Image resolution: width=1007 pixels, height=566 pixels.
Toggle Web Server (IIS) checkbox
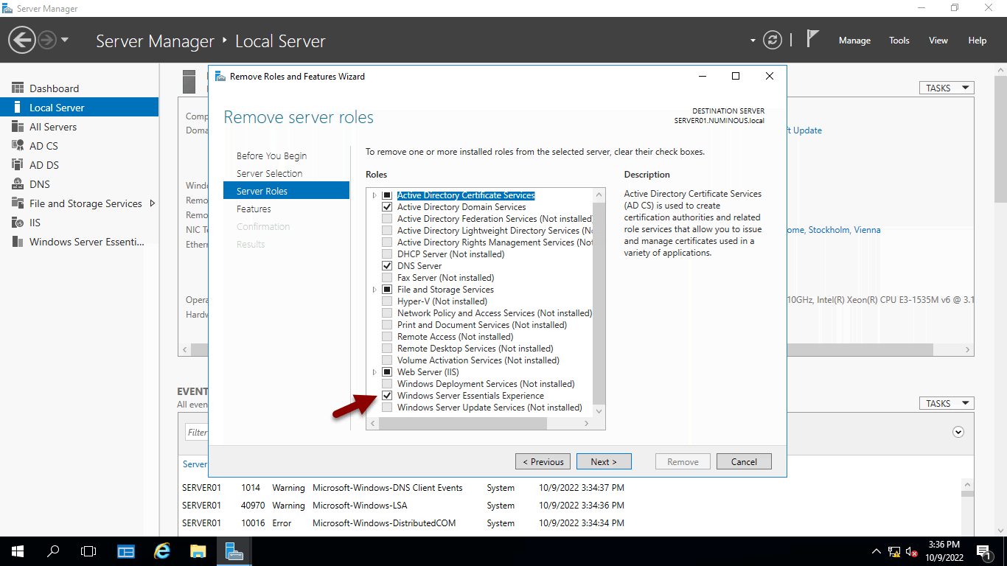387,372
